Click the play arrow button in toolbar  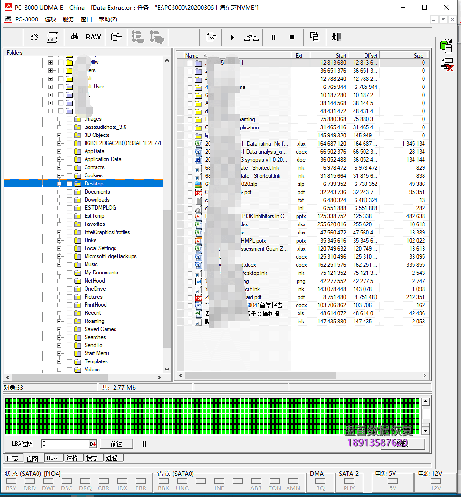click(233, 38)
